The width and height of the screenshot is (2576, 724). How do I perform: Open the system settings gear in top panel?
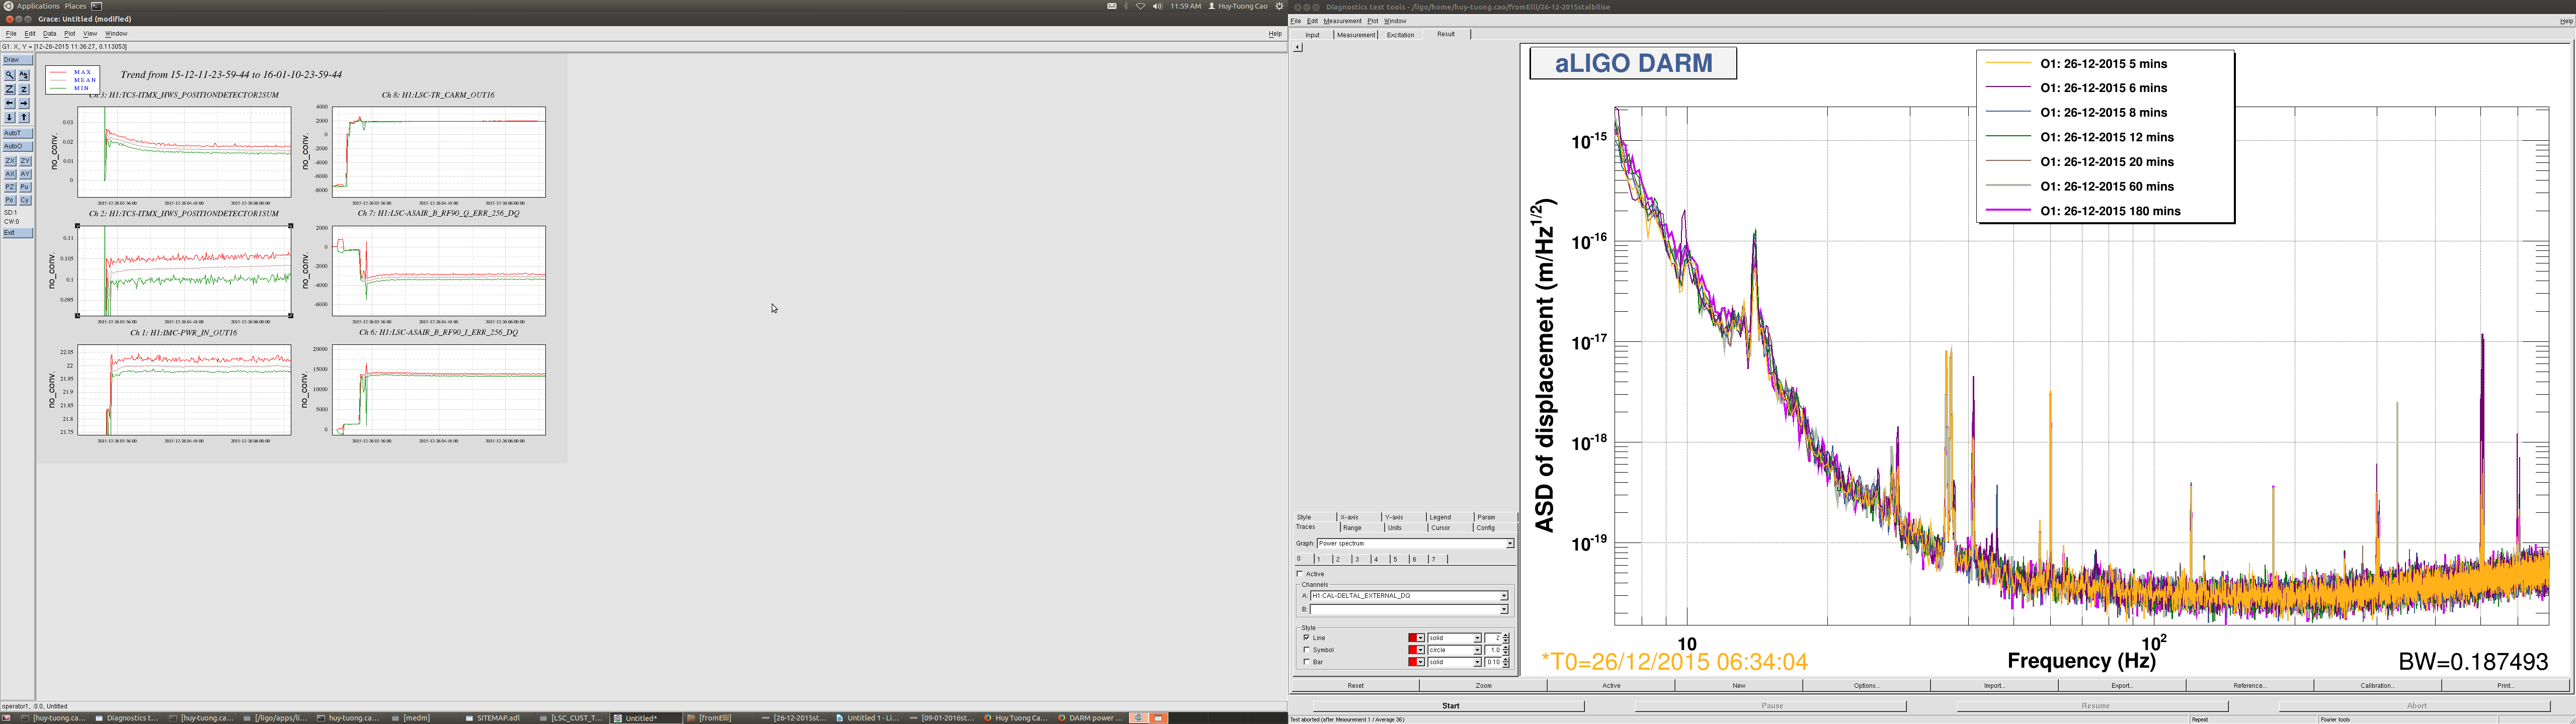click(1279, 6)
